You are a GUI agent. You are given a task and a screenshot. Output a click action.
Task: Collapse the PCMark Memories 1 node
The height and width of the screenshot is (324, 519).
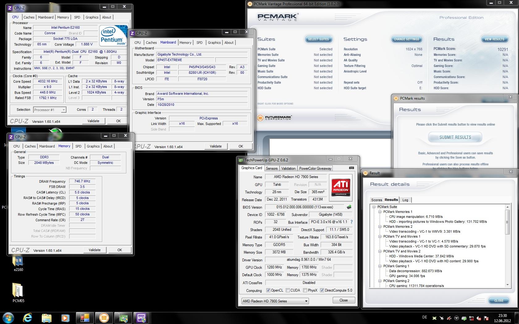[x=380, y=212]
